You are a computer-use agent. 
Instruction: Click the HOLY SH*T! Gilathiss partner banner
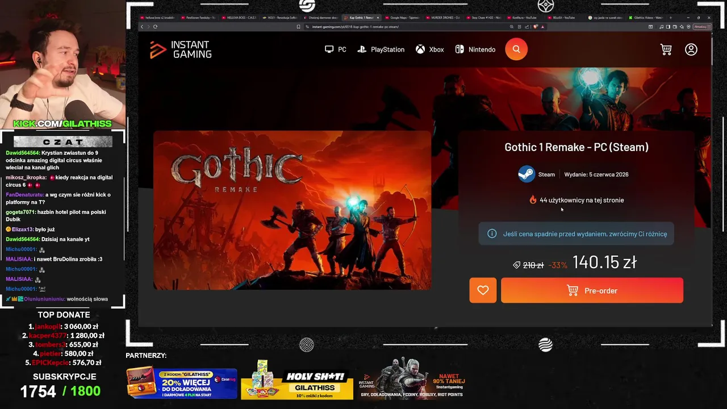[297, 381]
